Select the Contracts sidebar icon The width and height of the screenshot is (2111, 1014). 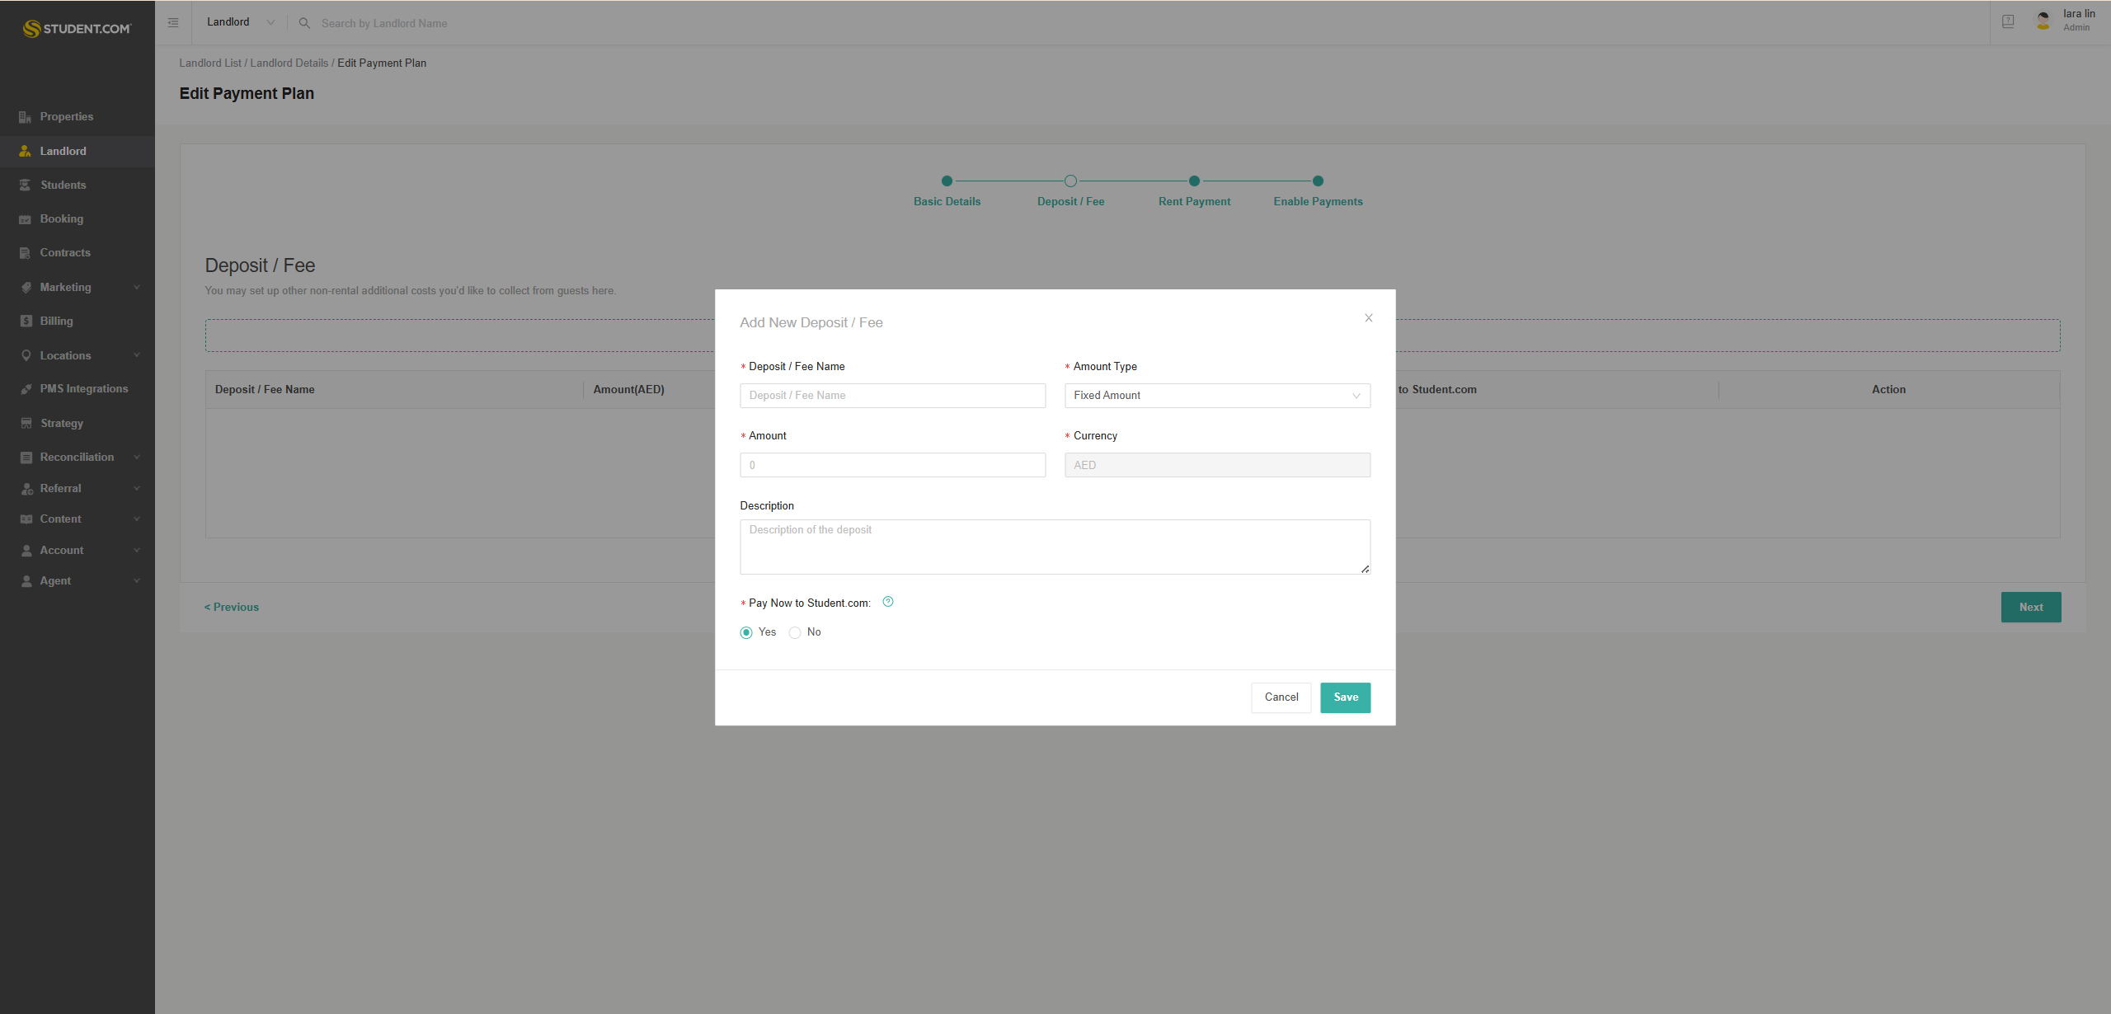coord(26,252)
